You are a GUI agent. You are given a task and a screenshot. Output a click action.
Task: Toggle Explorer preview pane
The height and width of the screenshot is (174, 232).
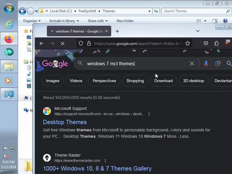point(215,21)
